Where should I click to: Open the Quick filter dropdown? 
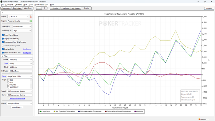[19, 103]
